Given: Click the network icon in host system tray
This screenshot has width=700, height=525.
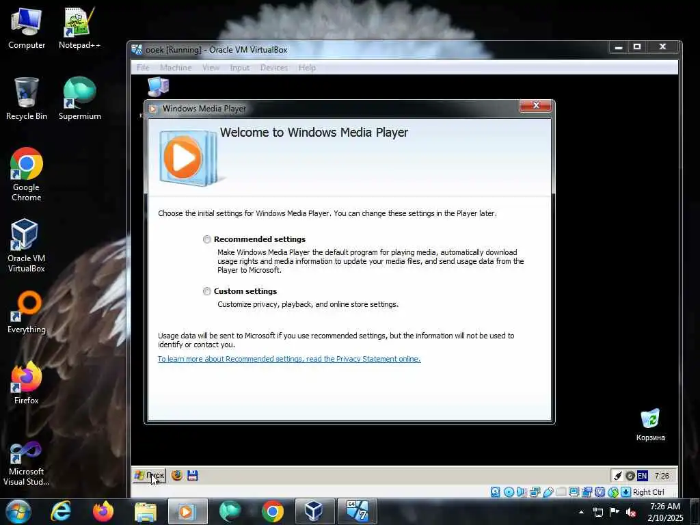Looking at the screenshot, I should coord(597,512).
